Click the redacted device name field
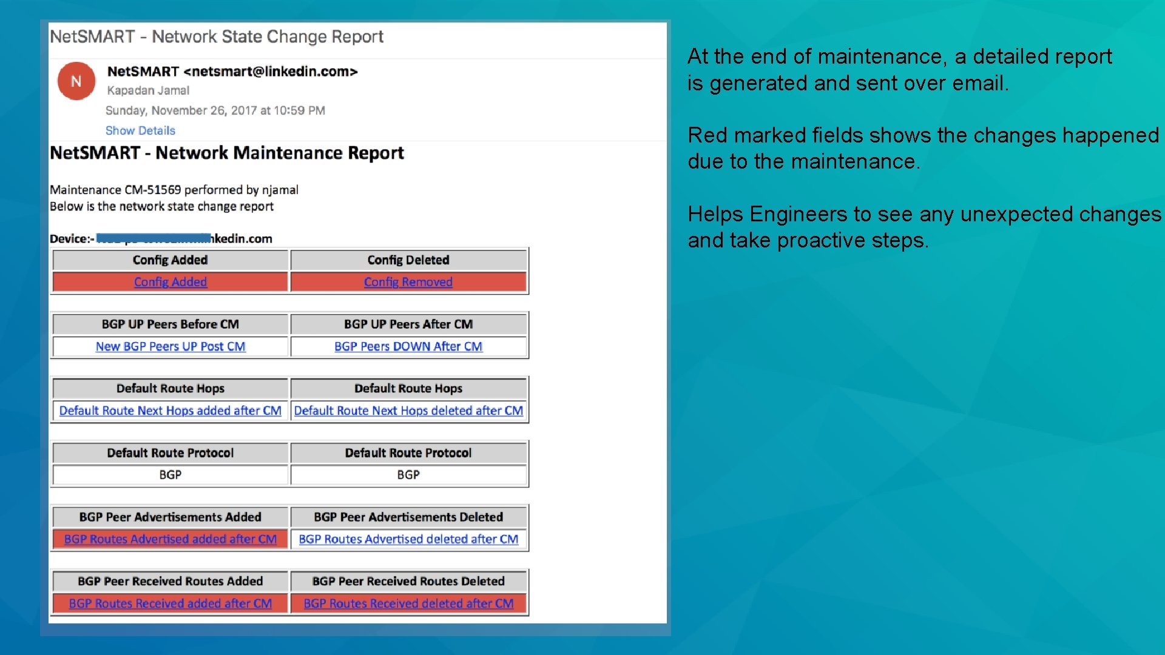Screen dimensions: 1165x655 pos(154,238)
